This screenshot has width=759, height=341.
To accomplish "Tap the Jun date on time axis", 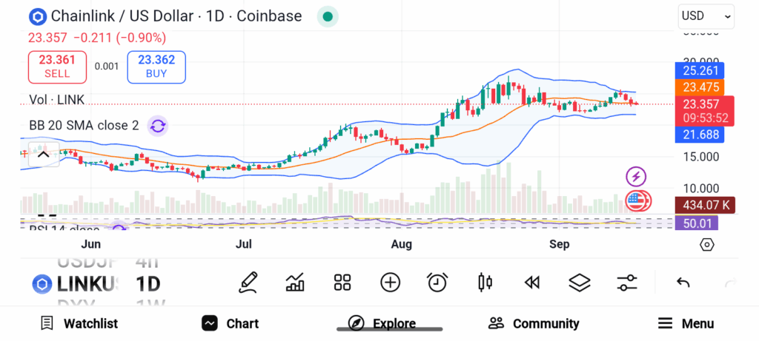I will [x=91, y=244].
